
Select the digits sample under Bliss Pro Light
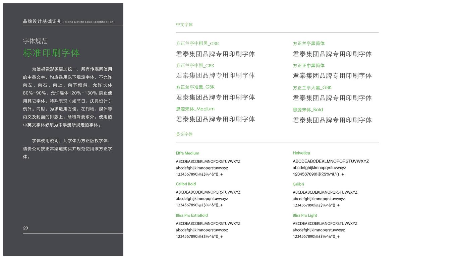pos(316,236)
